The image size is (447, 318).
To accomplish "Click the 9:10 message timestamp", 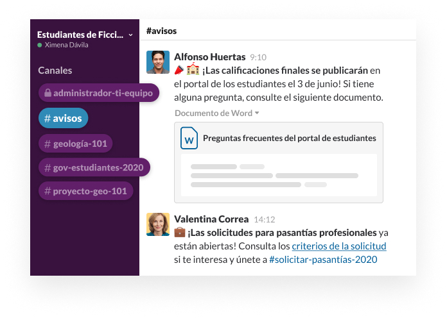I will 258,57.
